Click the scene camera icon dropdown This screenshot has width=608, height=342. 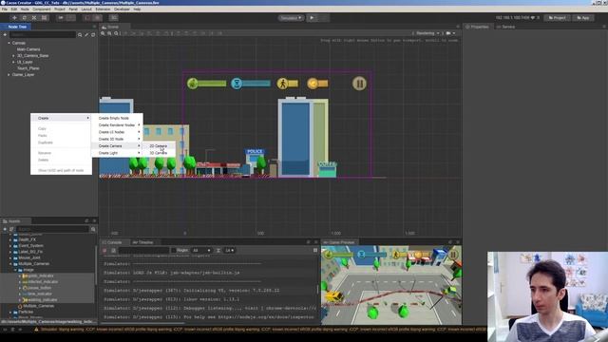[x=451, y=33]
